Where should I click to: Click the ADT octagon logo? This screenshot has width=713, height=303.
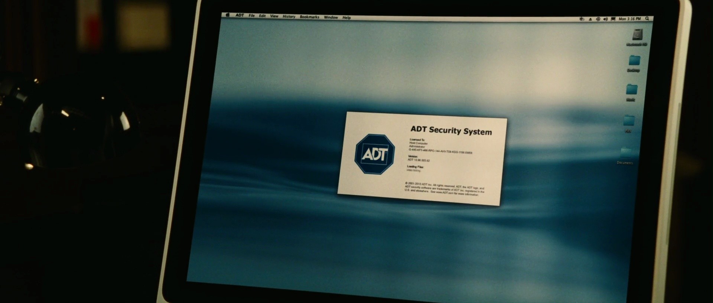[x=375, y=154]
